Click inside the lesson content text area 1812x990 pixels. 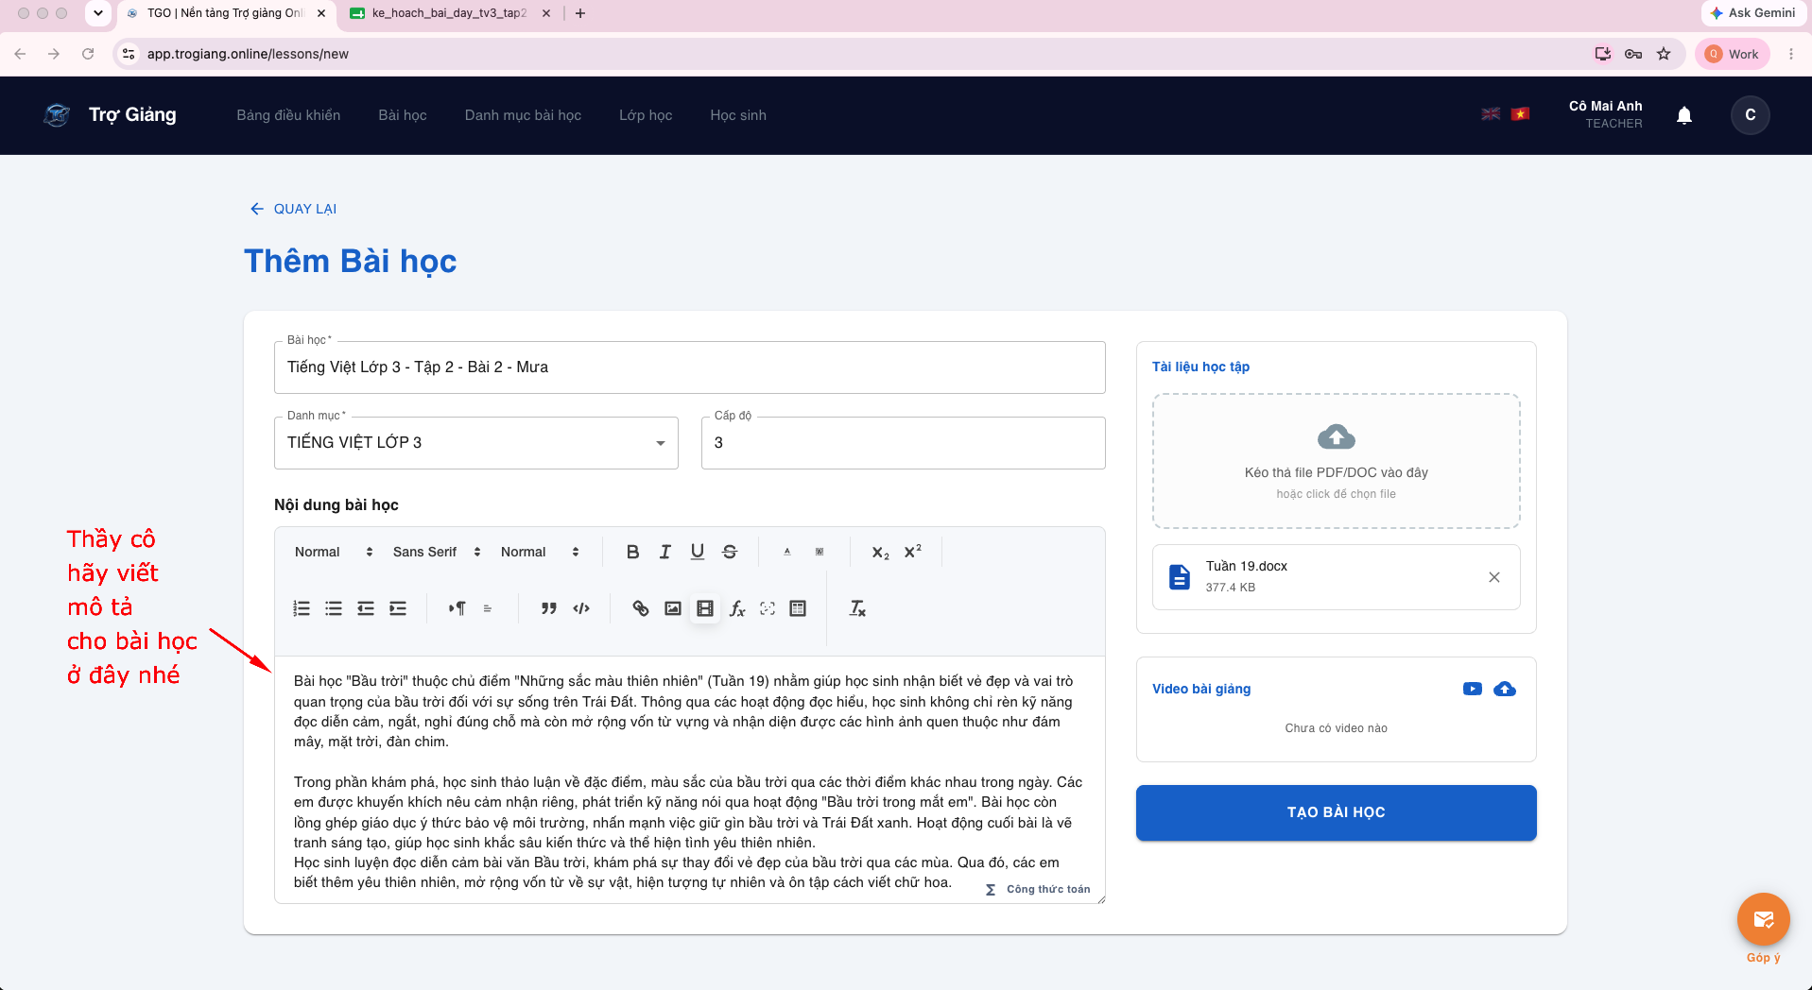pyautogui.click(x=690, y=780)
